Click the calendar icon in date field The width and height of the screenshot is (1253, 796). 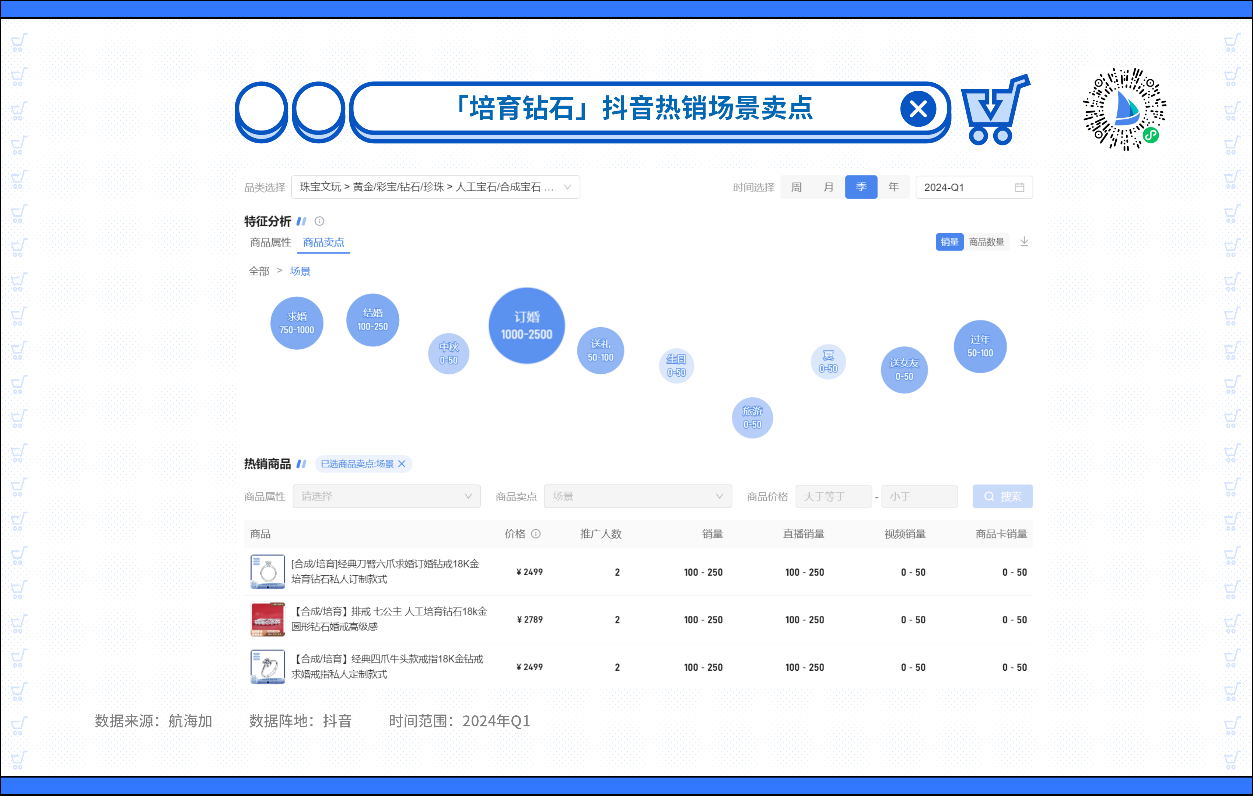point(1019,188)
